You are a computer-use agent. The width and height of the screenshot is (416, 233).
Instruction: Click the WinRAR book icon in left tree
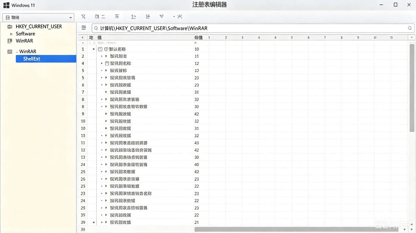(x=10, y=41)
